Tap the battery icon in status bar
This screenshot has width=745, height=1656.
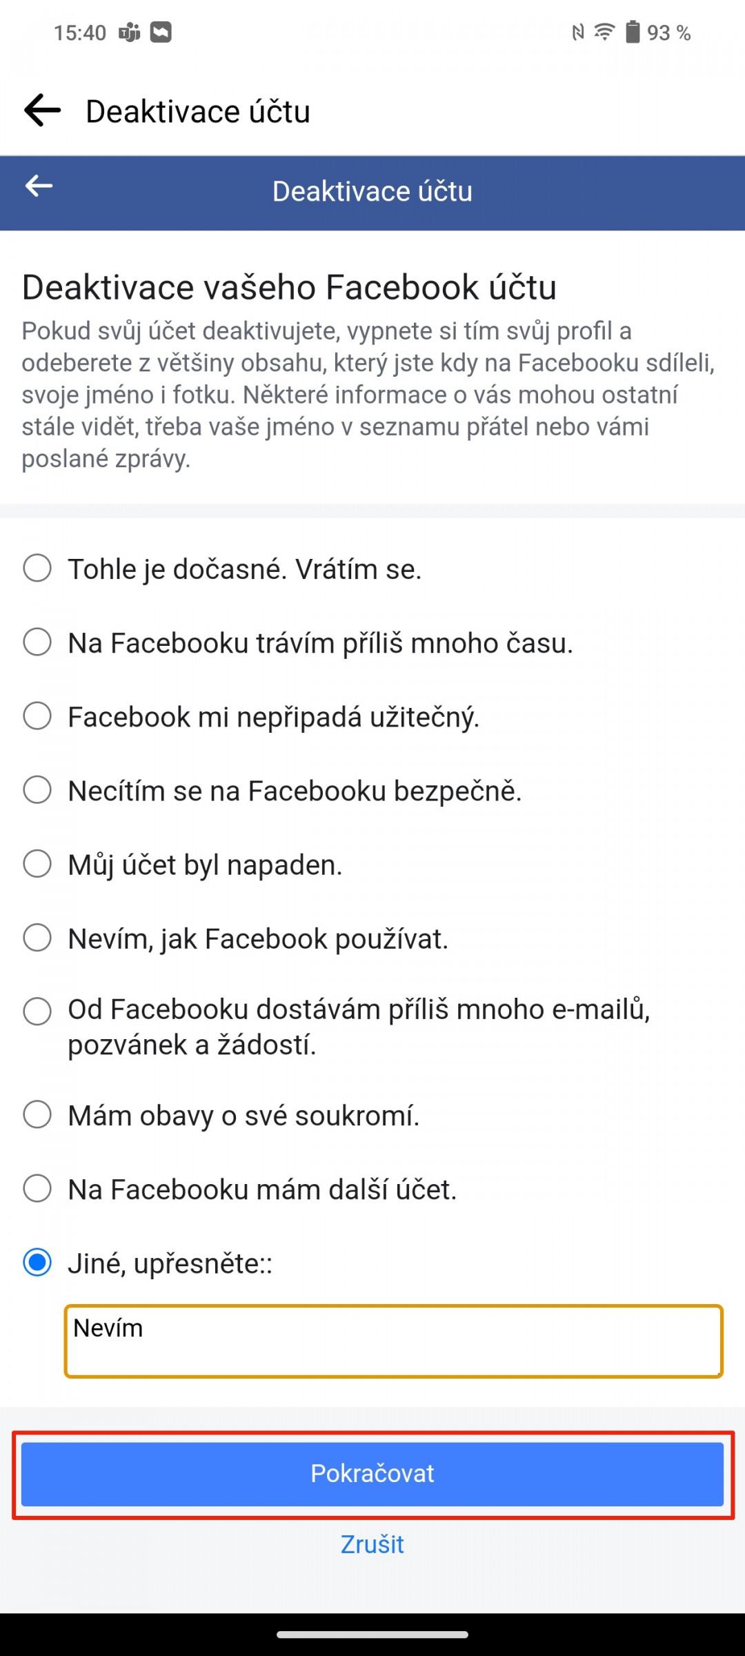click(633, 32)
